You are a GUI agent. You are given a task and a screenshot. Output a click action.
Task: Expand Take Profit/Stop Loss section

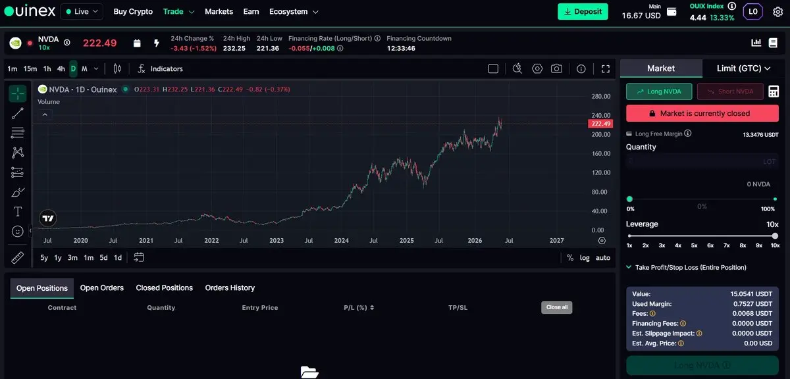click(687, 268)
